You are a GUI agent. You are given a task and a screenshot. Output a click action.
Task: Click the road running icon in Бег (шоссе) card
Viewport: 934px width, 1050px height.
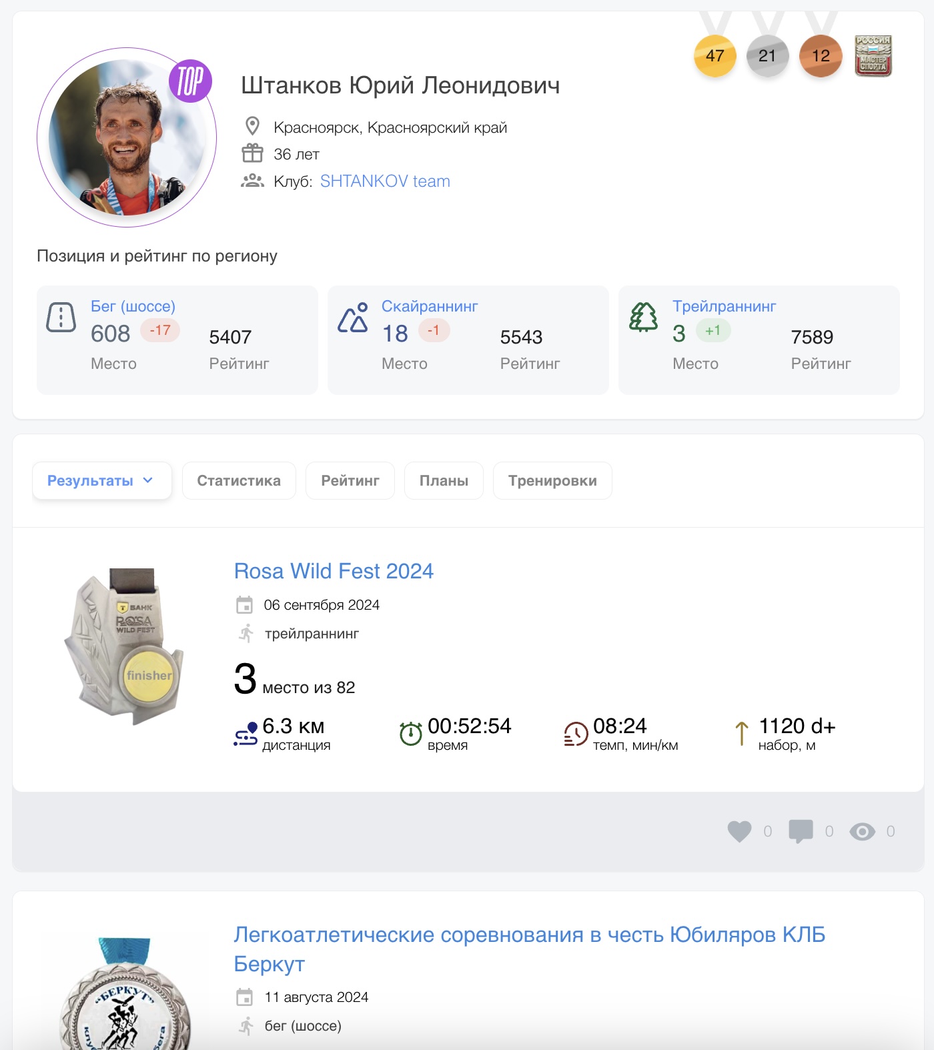61,317
